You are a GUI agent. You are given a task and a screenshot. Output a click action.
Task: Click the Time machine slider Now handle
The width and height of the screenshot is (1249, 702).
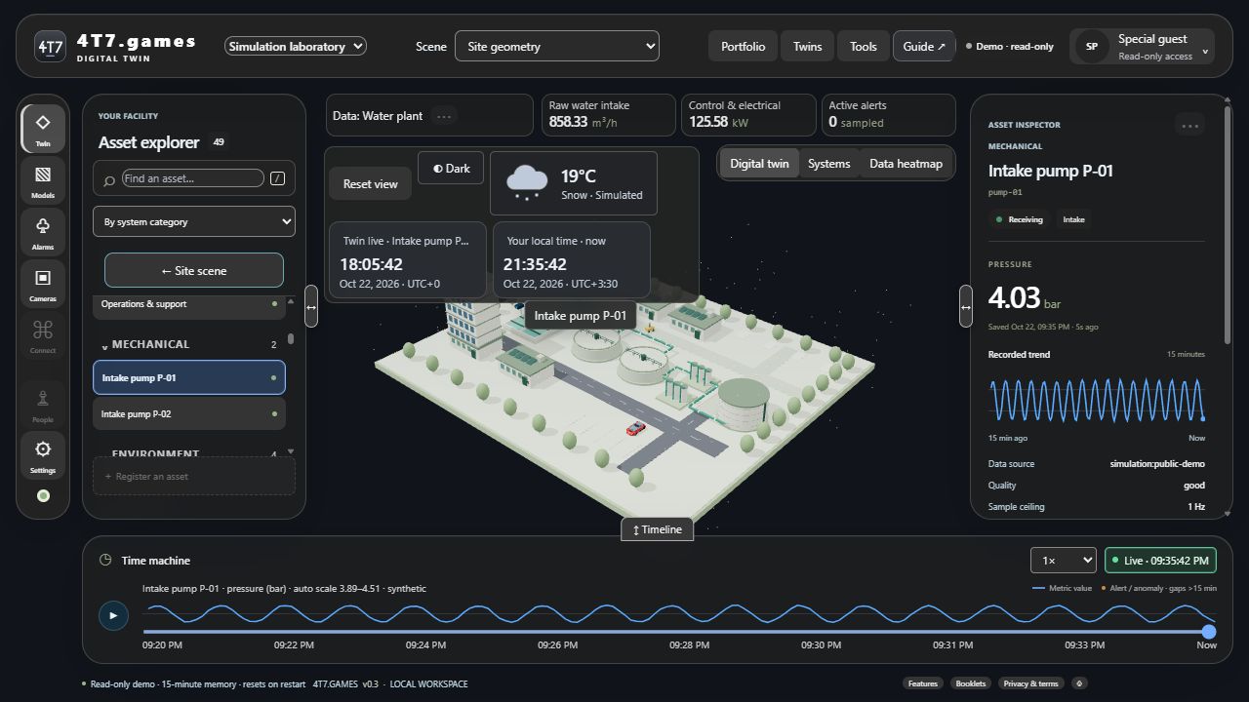pos(1209,632)
